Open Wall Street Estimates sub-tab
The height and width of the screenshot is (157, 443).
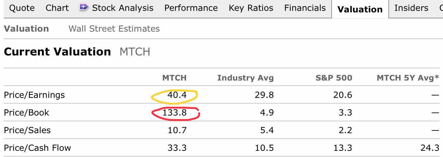(x=114, y=29)
